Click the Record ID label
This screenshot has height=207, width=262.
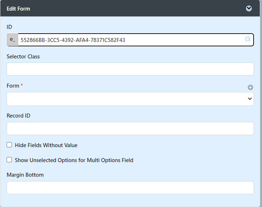(18, 116)
